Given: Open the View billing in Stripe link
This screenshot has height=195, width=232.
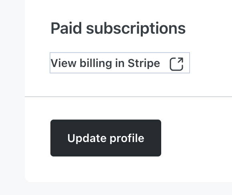Looking at the screenshot, I should tap(120, 63).
